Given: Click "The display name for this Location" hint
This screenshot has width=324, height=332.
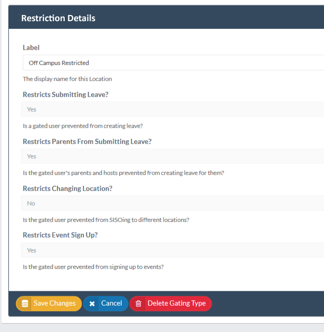Looking at the screenshot, I should coord(67,79).
